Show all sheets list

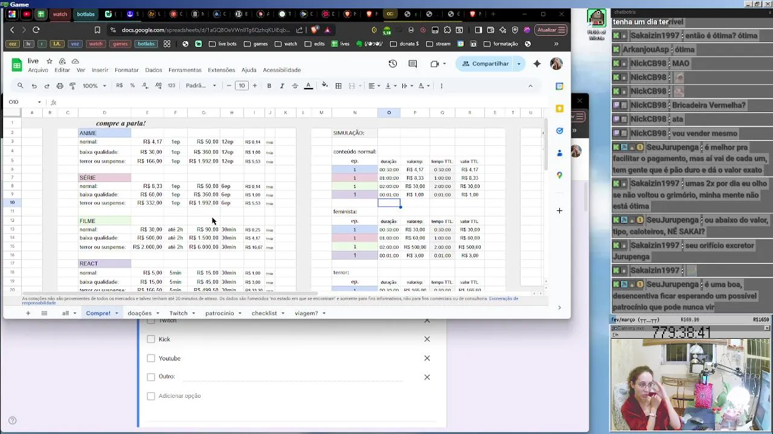coord(44,313)
